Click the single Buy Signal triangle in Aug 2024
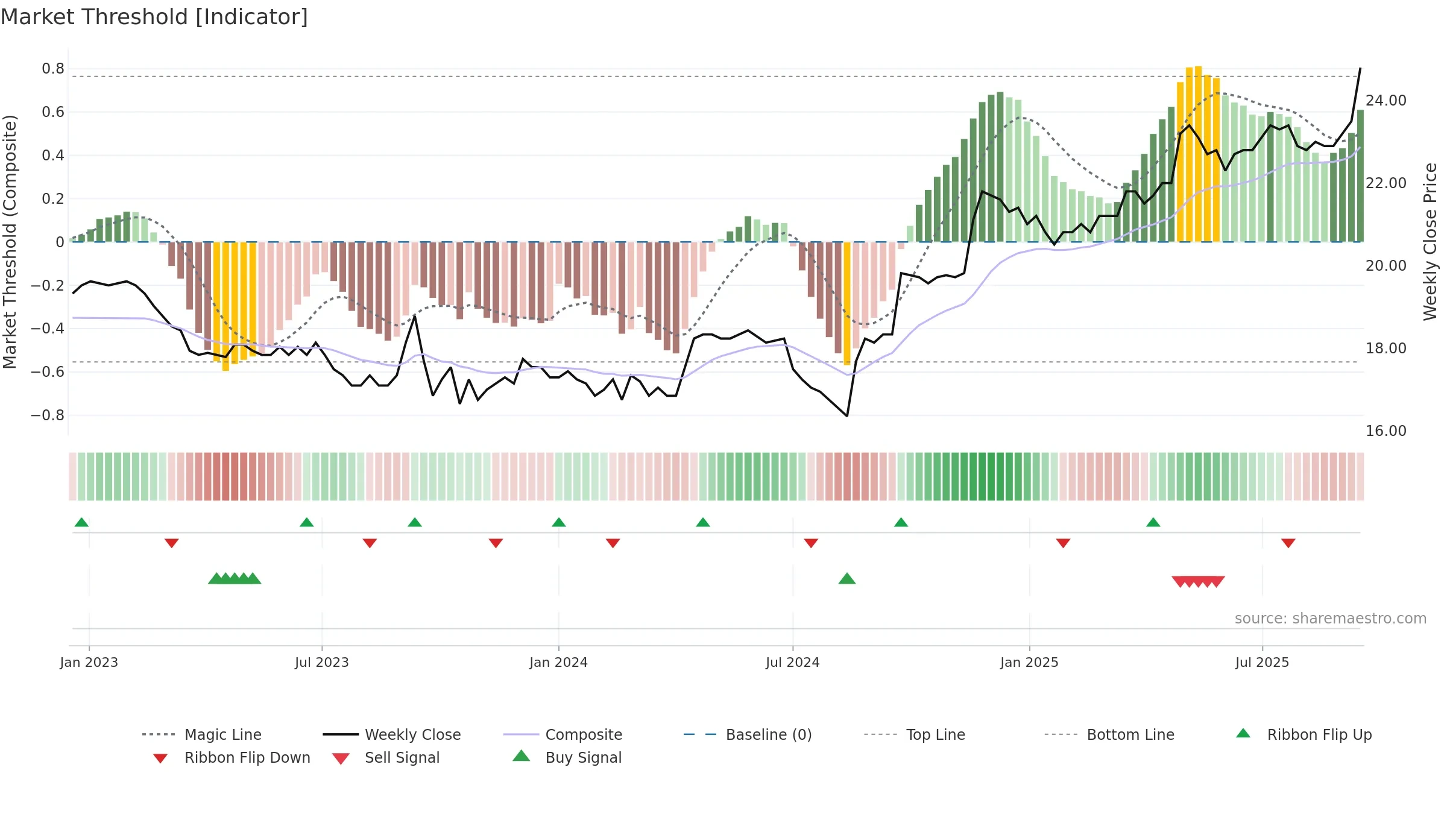 [x=847, y=579]
